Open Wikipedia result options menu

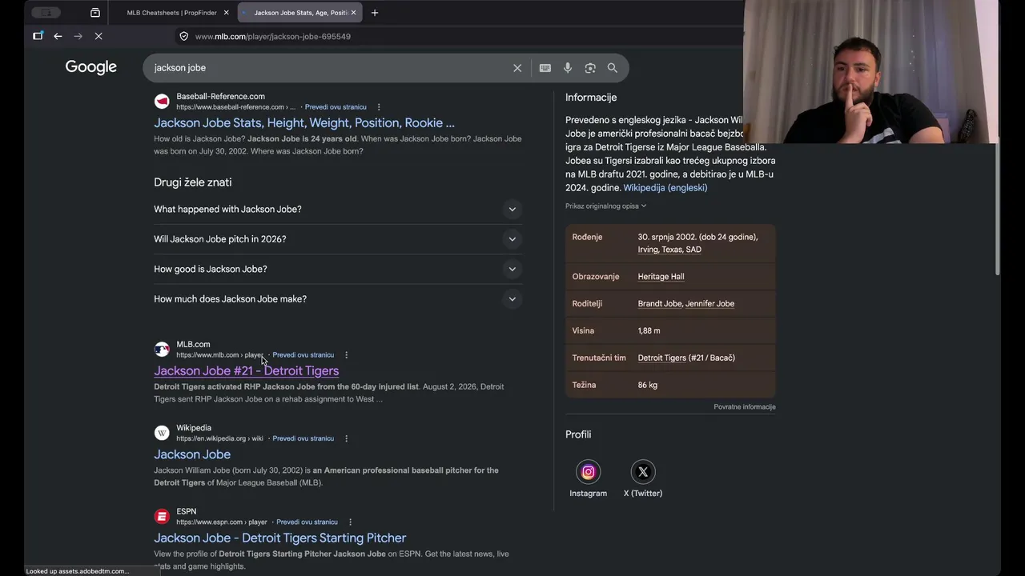[x=346, y=438]
